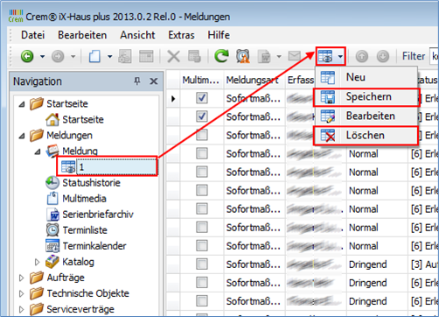Click the Filter input field

(434, 56)
